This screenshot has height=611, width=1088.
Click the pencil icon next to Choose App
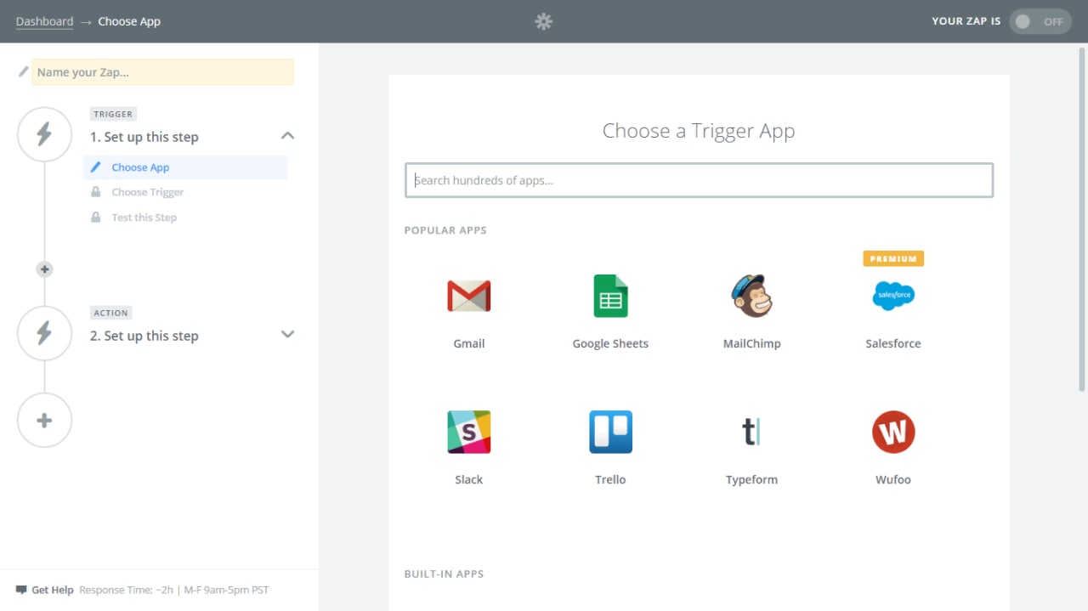[95, 167]
